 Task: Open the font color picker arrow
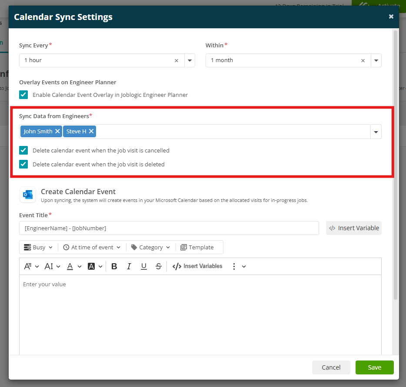(x=80, y=266)
